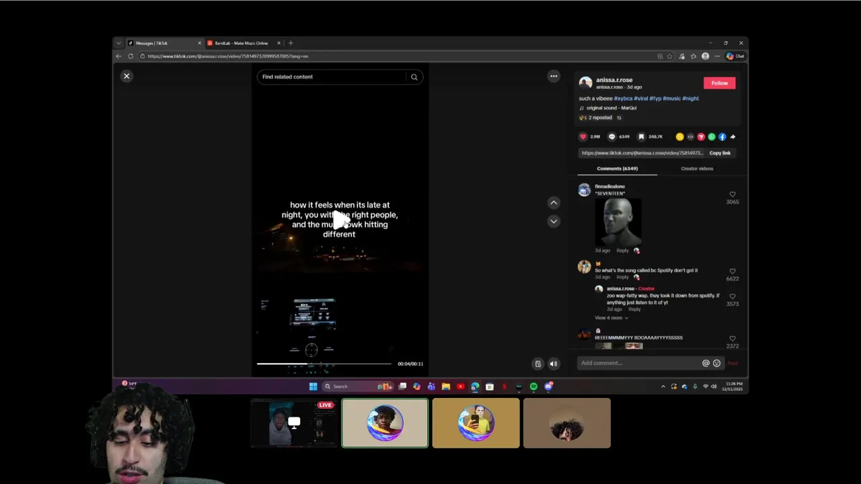
Task: Open the #xybca hashtag
Action: (623, 98)
